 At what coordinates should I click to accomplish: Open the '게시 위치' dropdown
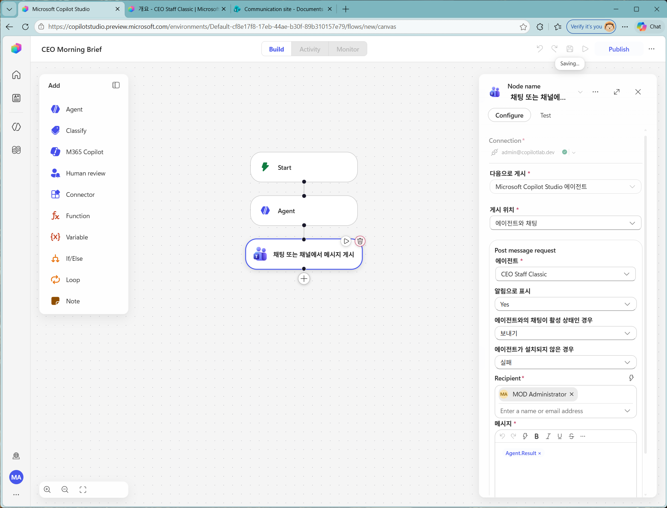click(x=565, y=223)
